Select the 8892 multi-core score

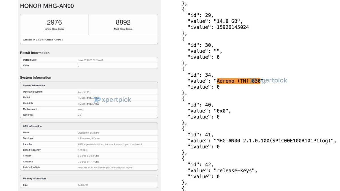click(124, 22)
